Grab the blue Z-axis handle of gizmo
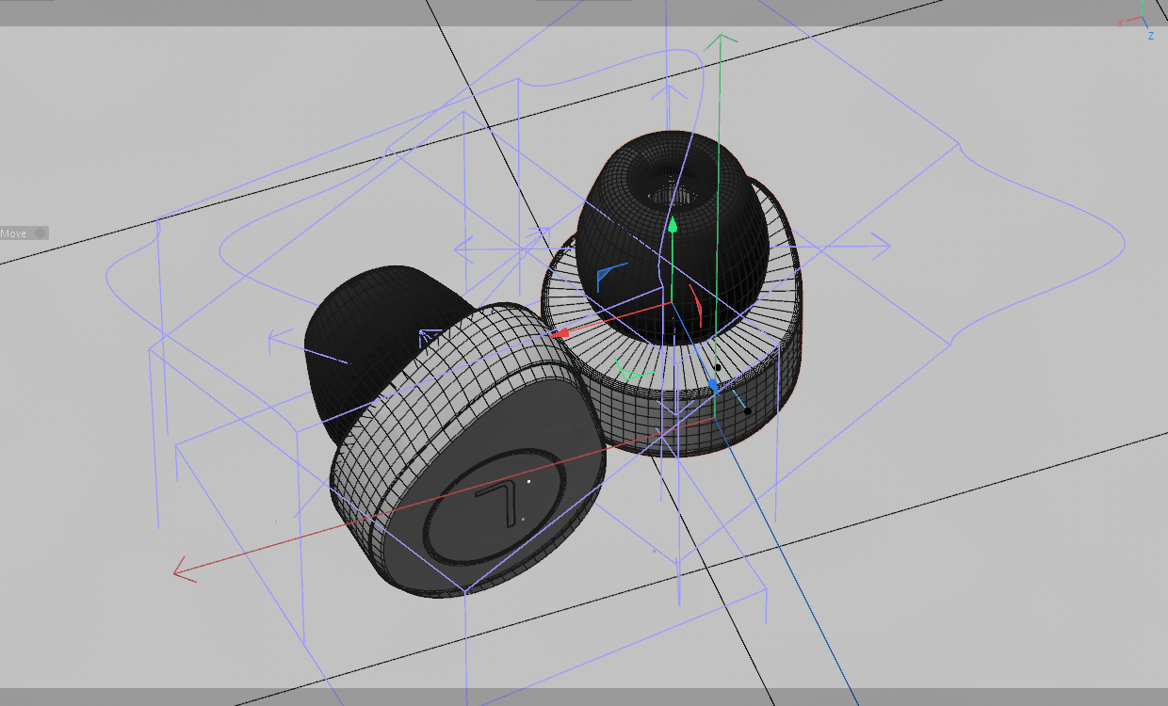Image resolution: width=1168 pixels, height=706 pixels. (x=713, y=385)
